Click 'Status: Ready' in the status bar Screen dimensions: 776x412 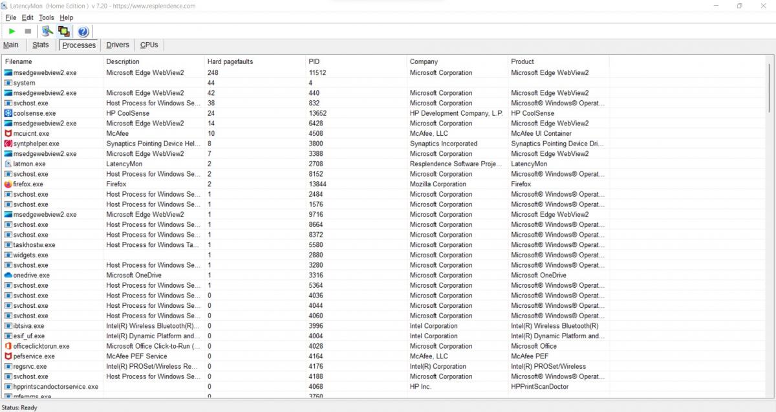pyautogui.click(x=20, y=407)
